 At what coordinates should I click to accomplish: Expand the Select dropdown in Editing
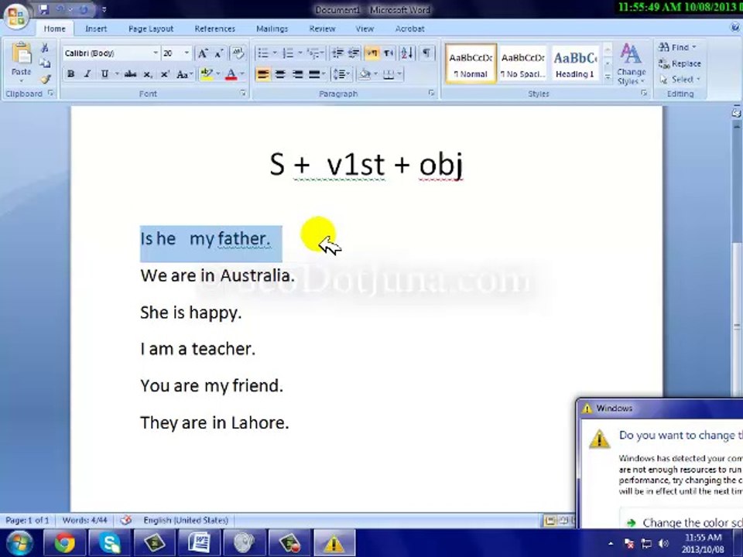tap(680, 79)
